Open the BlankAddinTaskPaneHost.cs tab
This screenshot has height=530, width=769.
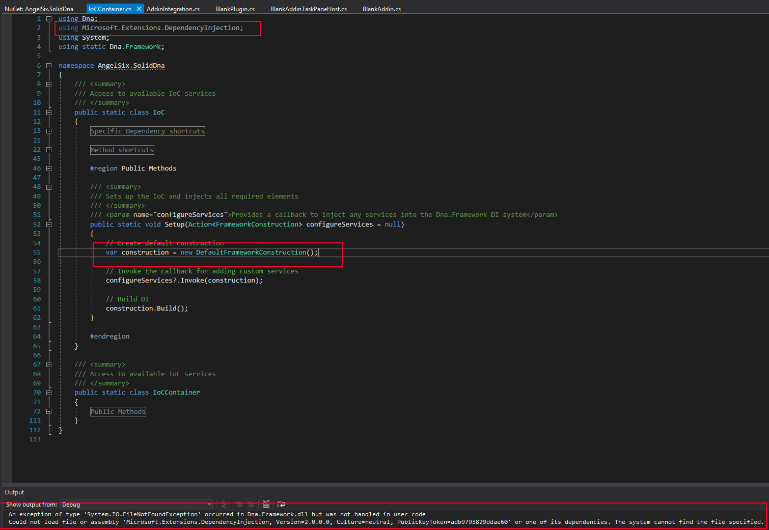tap(308, 8)
